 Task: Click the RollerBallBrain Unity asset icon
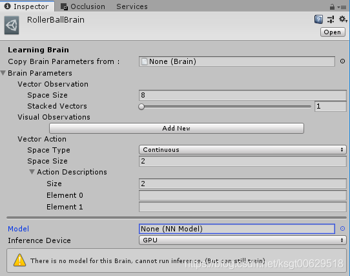pos(12,25)
